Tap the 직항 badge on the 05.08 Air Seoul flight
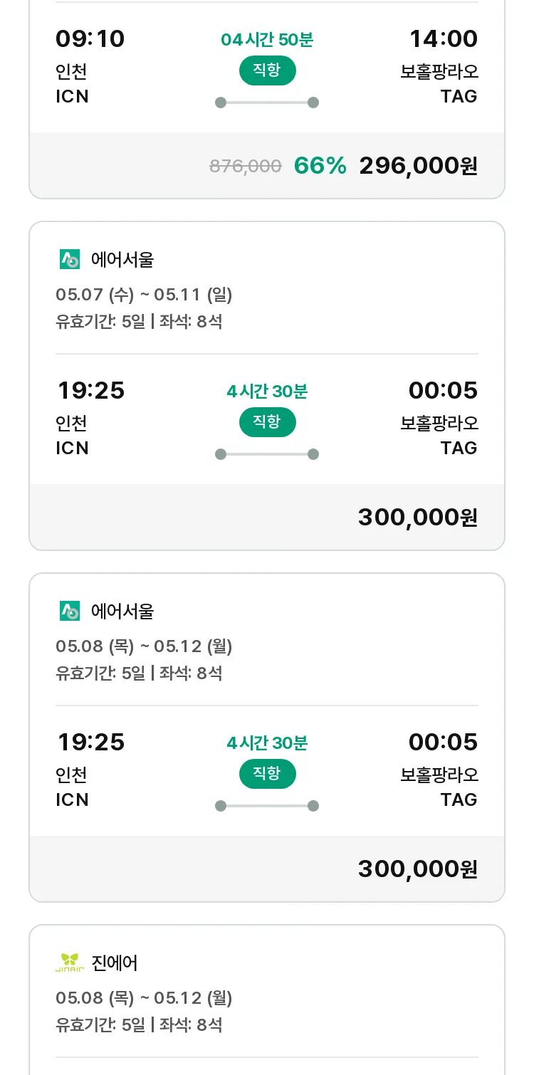The width and height of the screenshot is (534, 1075). pyautogui.click(x=267, y=774)
